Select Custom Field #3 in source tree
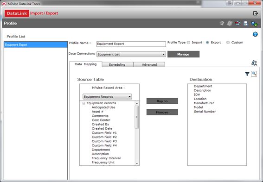The height and width of the screenshot is (182, 263). (104, 141)
